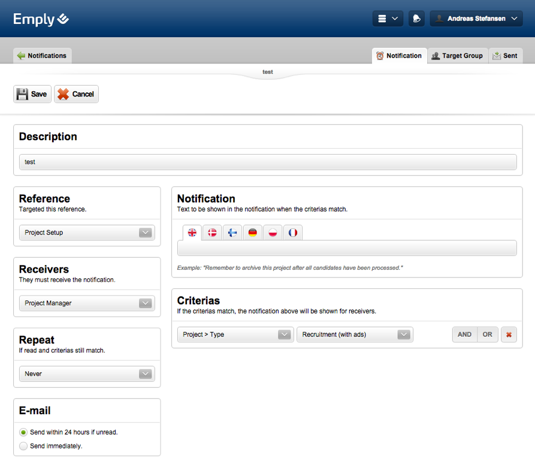Go back to Notifications list
Viewport: 535px width, 461px height.
click(43, 56)
